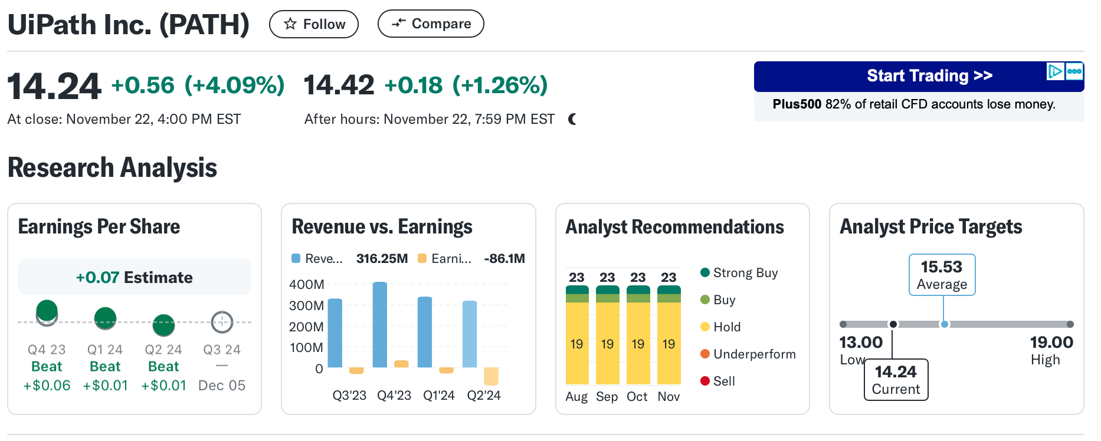Toggle the Revenue legend series square
Image resolution: width=1101 pixels, height=441 pixels.
pos(296,258)
